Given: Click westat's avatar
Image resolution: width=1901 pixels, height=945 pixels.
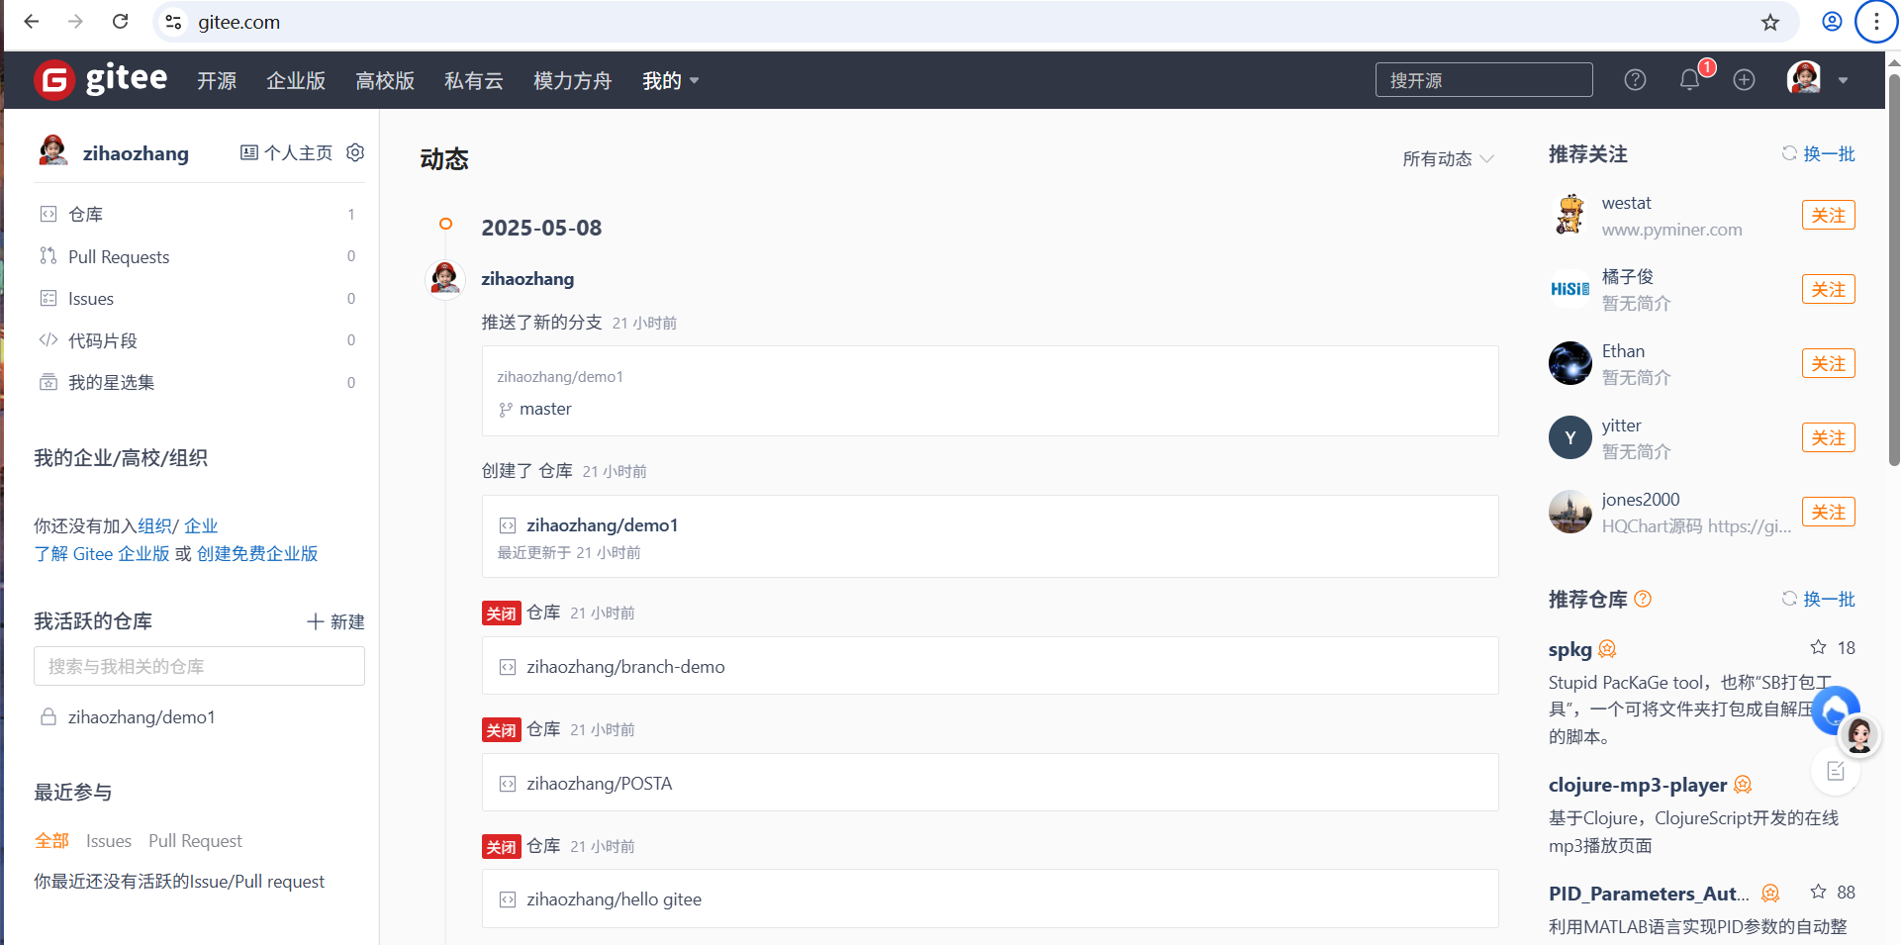Looking at the screenshot, I should click(x=1569, y=215).
